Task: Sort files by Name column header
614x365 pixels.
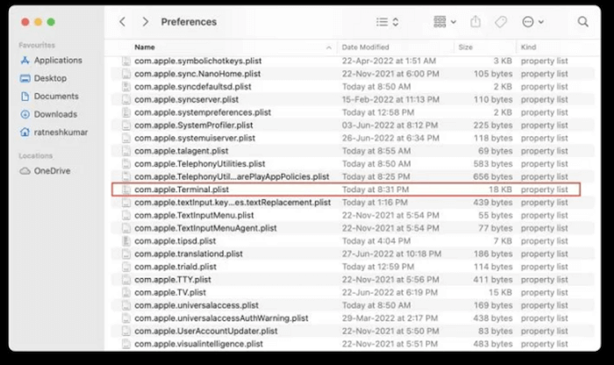Action: (146, 47)
